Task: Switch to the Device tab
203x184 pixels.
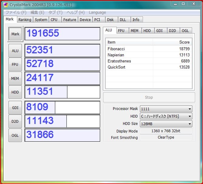Action: pos(85,19)
